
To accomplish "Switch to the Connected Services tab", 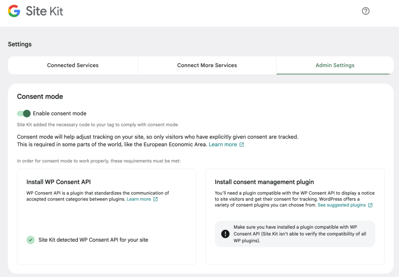I will [72, 65].
